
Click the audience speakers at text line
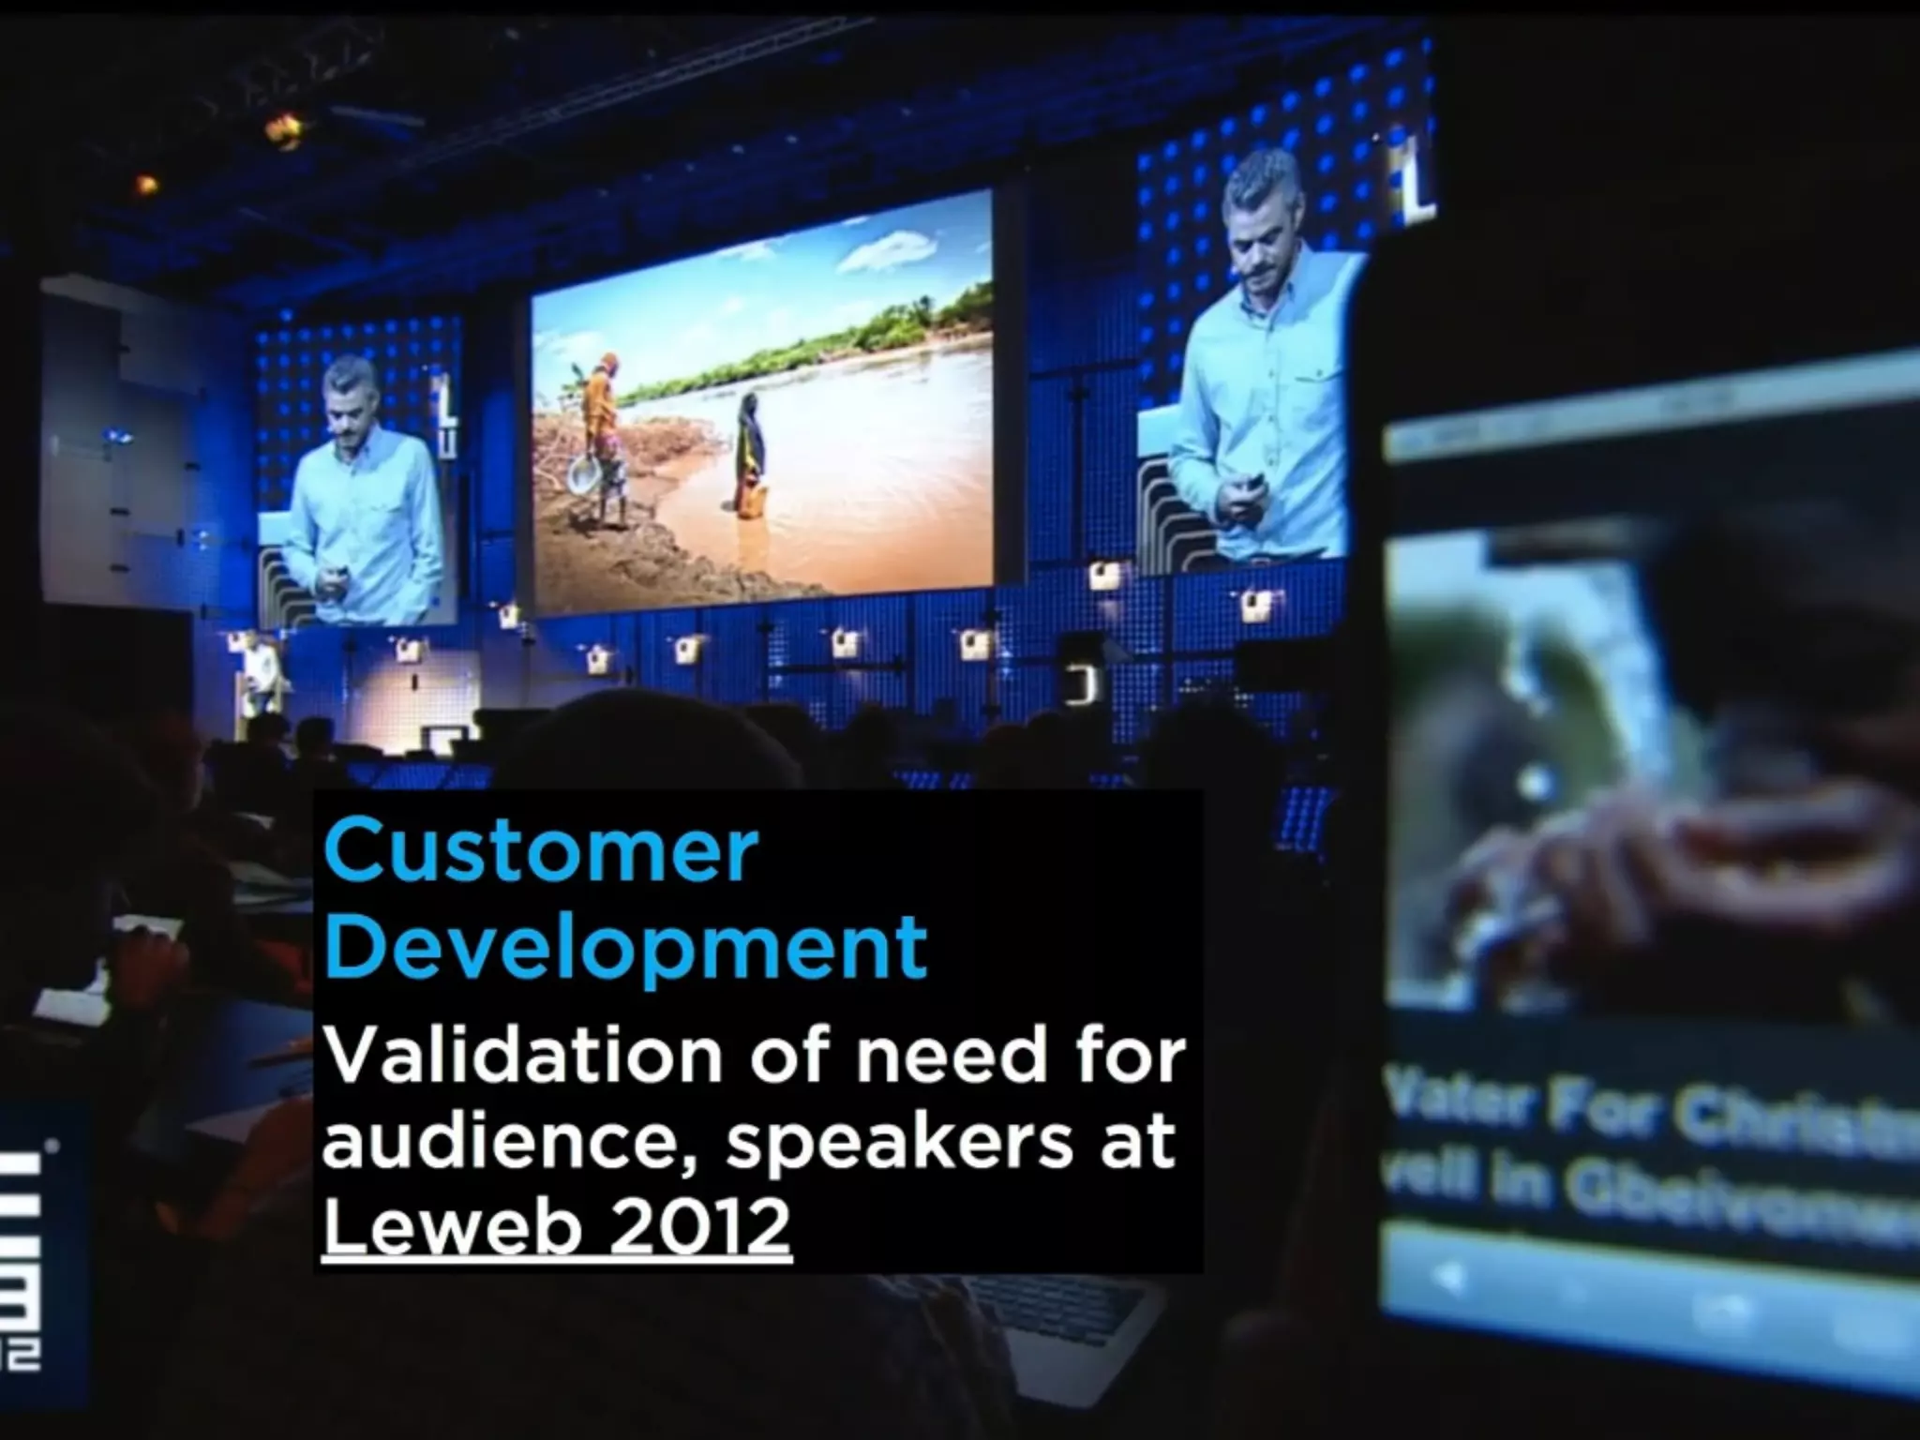click(748, 1142)
